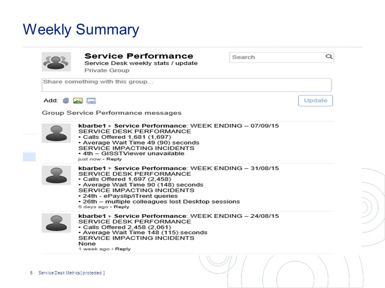Open kbarbe1 profile link in 07/09/15 post
The width and height of the screenshot is (385, 288).
coord(92,126)
